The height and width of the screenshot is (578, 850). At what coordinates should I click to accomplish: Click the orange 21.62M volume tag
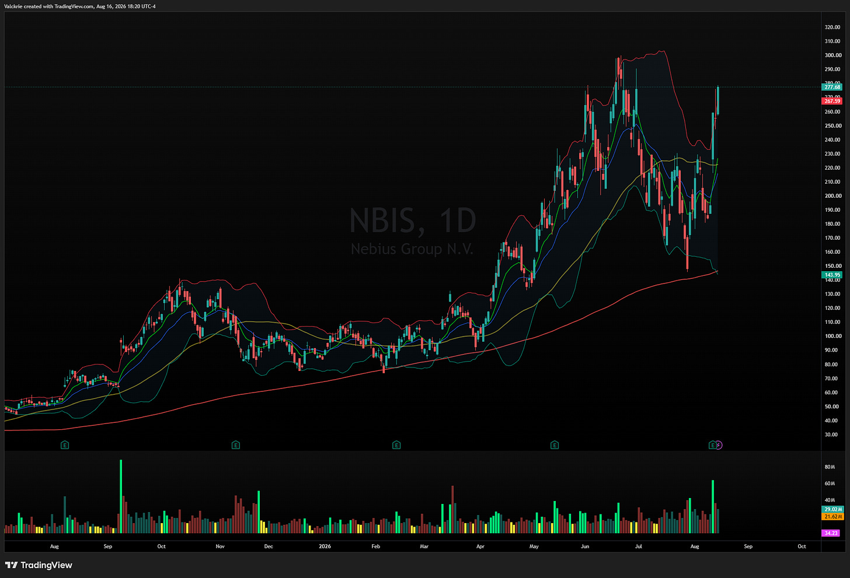click(833, 517)
